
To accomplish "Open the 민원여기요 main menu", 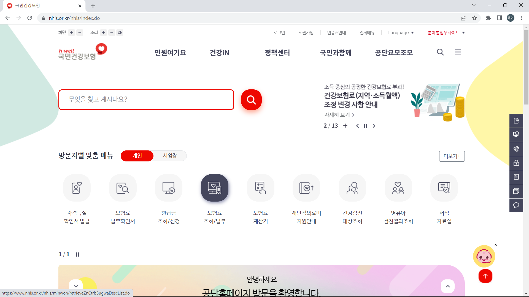I will coord(170,53).
